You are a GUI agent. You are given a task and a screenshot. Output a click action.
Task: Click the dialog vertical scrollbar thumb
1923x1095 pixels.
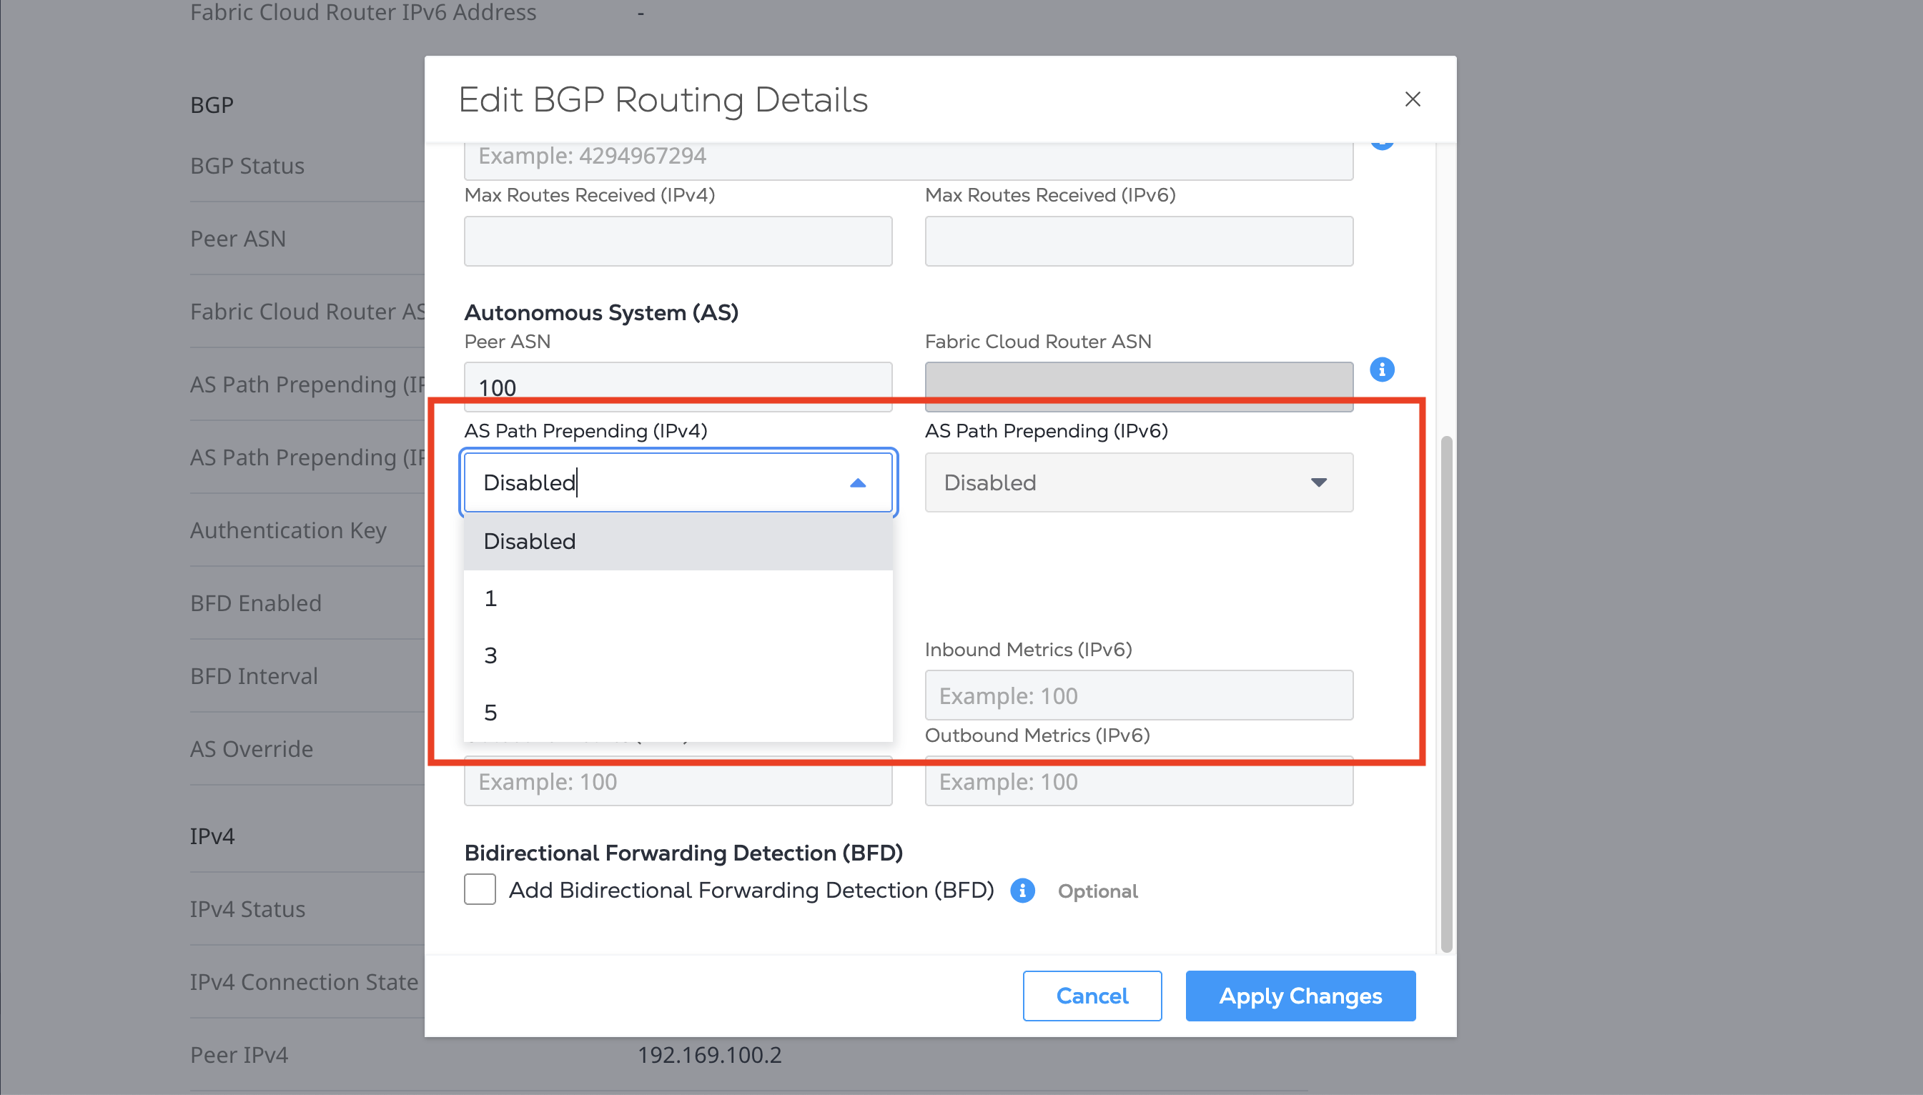(x=1445, y=693)
